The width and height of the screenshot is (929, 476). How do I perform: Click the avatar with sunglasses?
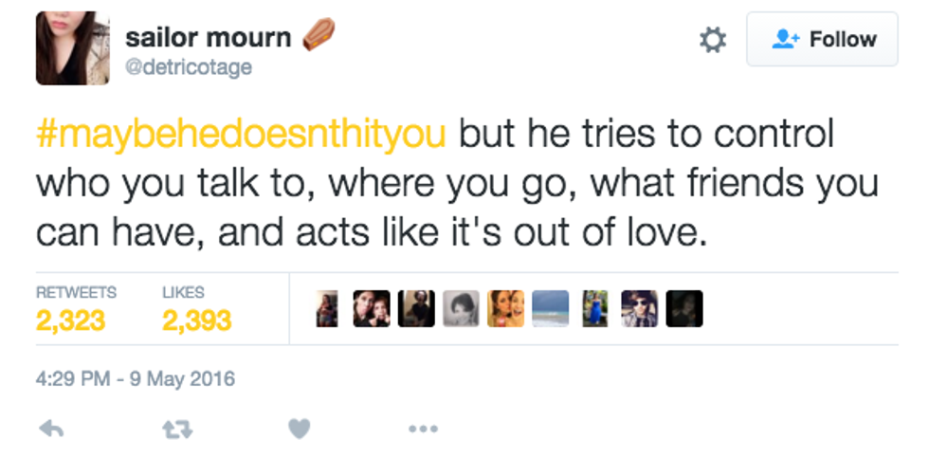[639, 309]
